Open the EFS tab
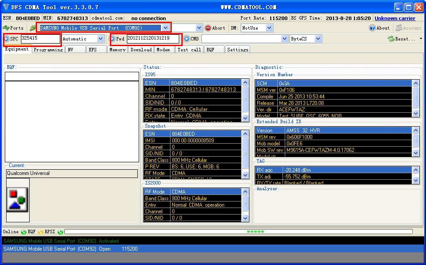 coord(96,50)
